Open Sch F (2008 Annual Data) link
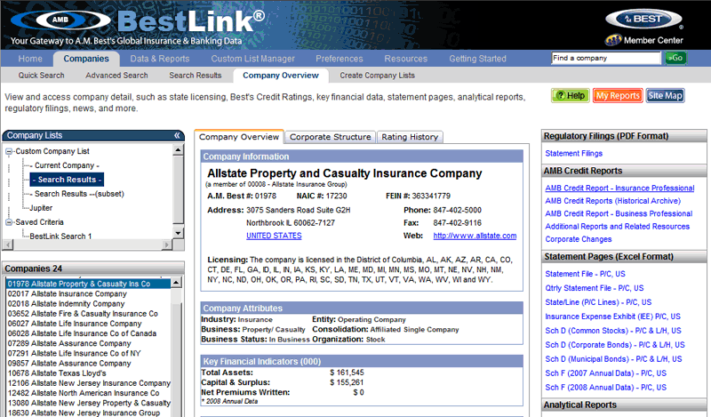The image size is (711, 417). point(606,388)
